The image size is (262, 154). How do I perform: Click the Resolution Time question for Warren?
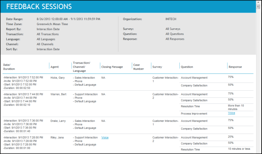(x=190, y=106)
